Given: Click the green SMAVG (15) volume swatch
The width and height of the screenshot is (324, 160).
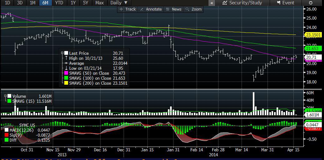Looking at the screenshot, I should pyautogui.click(x=9, y=101).
